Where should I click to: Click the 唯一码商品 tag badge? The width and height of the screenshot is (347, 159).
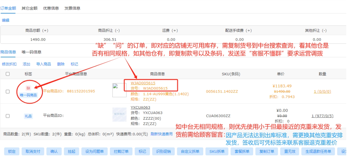click(x=28, y=95)
